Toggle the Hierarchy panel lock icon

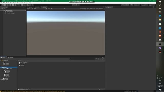coord(24,7)
